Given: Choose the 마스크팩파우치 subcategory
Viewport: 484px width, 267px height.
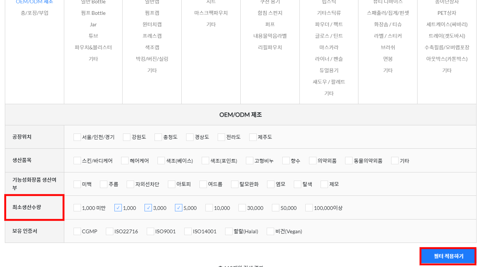Looking at the screenshot, I should click(x=211, y=13).
